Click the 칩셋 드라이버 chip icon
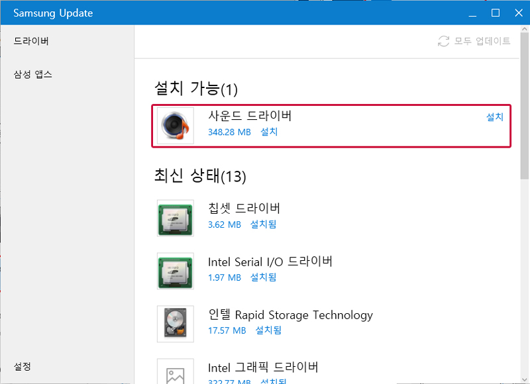Image resolution: width=530 pixels, height=384 pixels. pos(176,218)
